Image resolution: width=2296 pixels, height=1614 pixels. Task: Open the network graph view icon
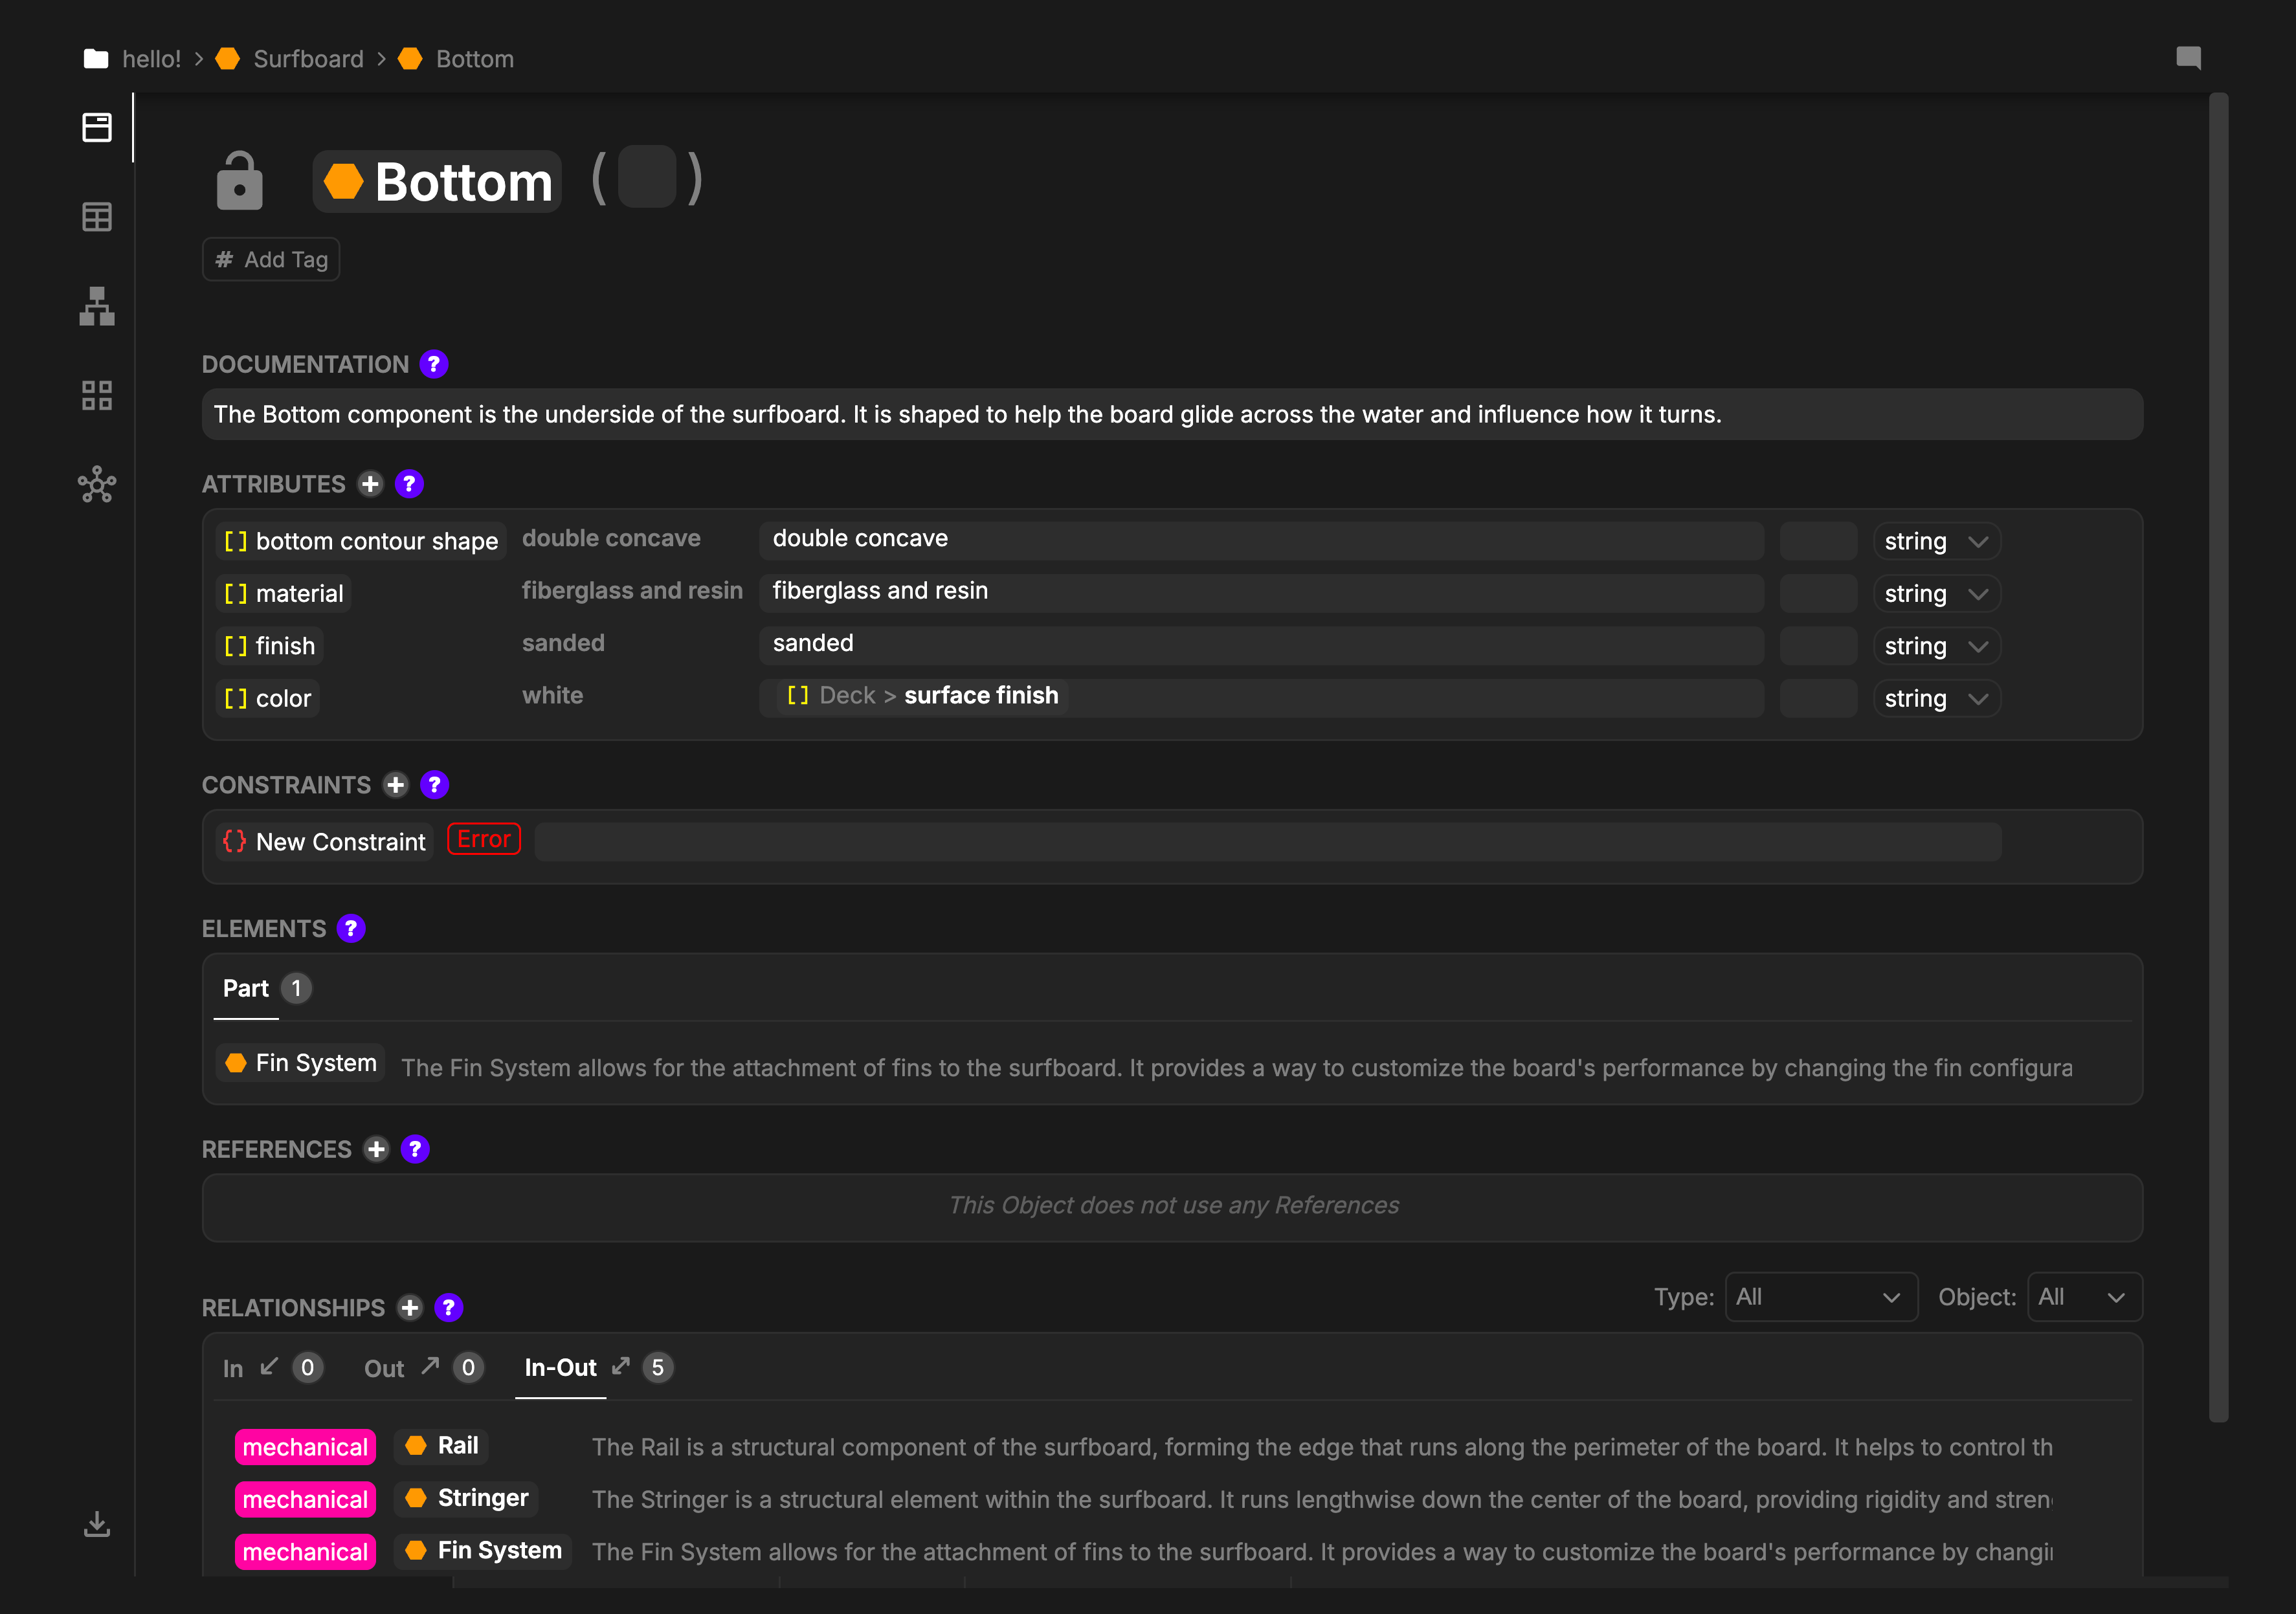click(x=97, y=485)
